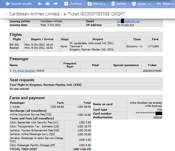Click the Seat requests heading

[x=22, y=80]
